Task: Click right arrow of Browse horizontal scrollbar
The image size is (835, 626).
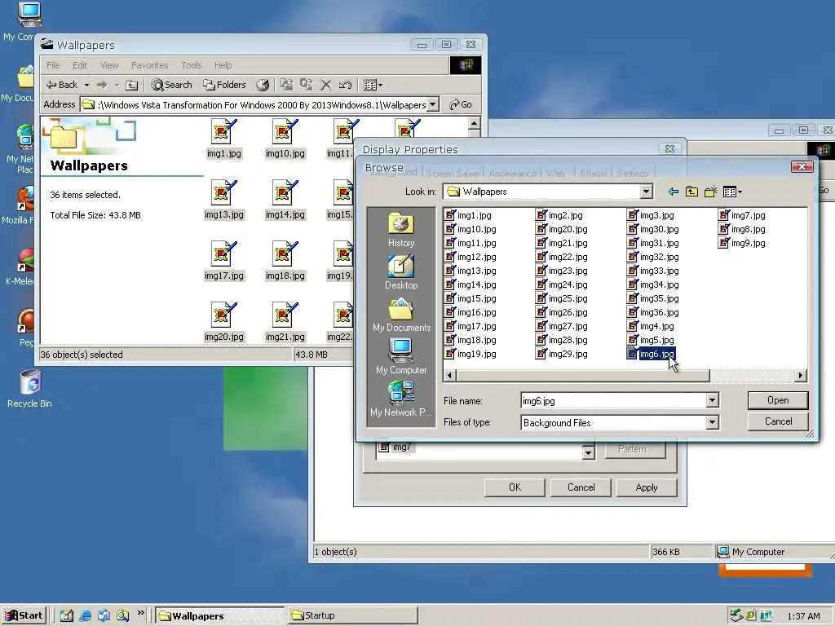Action: pos(801,375)
